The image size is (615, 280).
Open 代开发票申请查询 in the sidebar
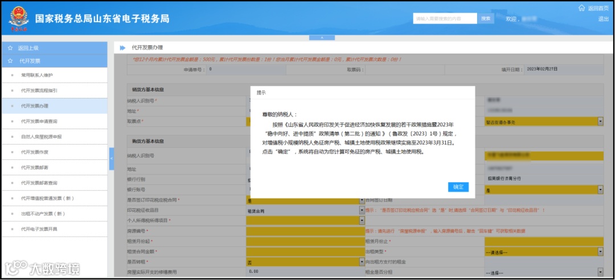tap(55, 121)
